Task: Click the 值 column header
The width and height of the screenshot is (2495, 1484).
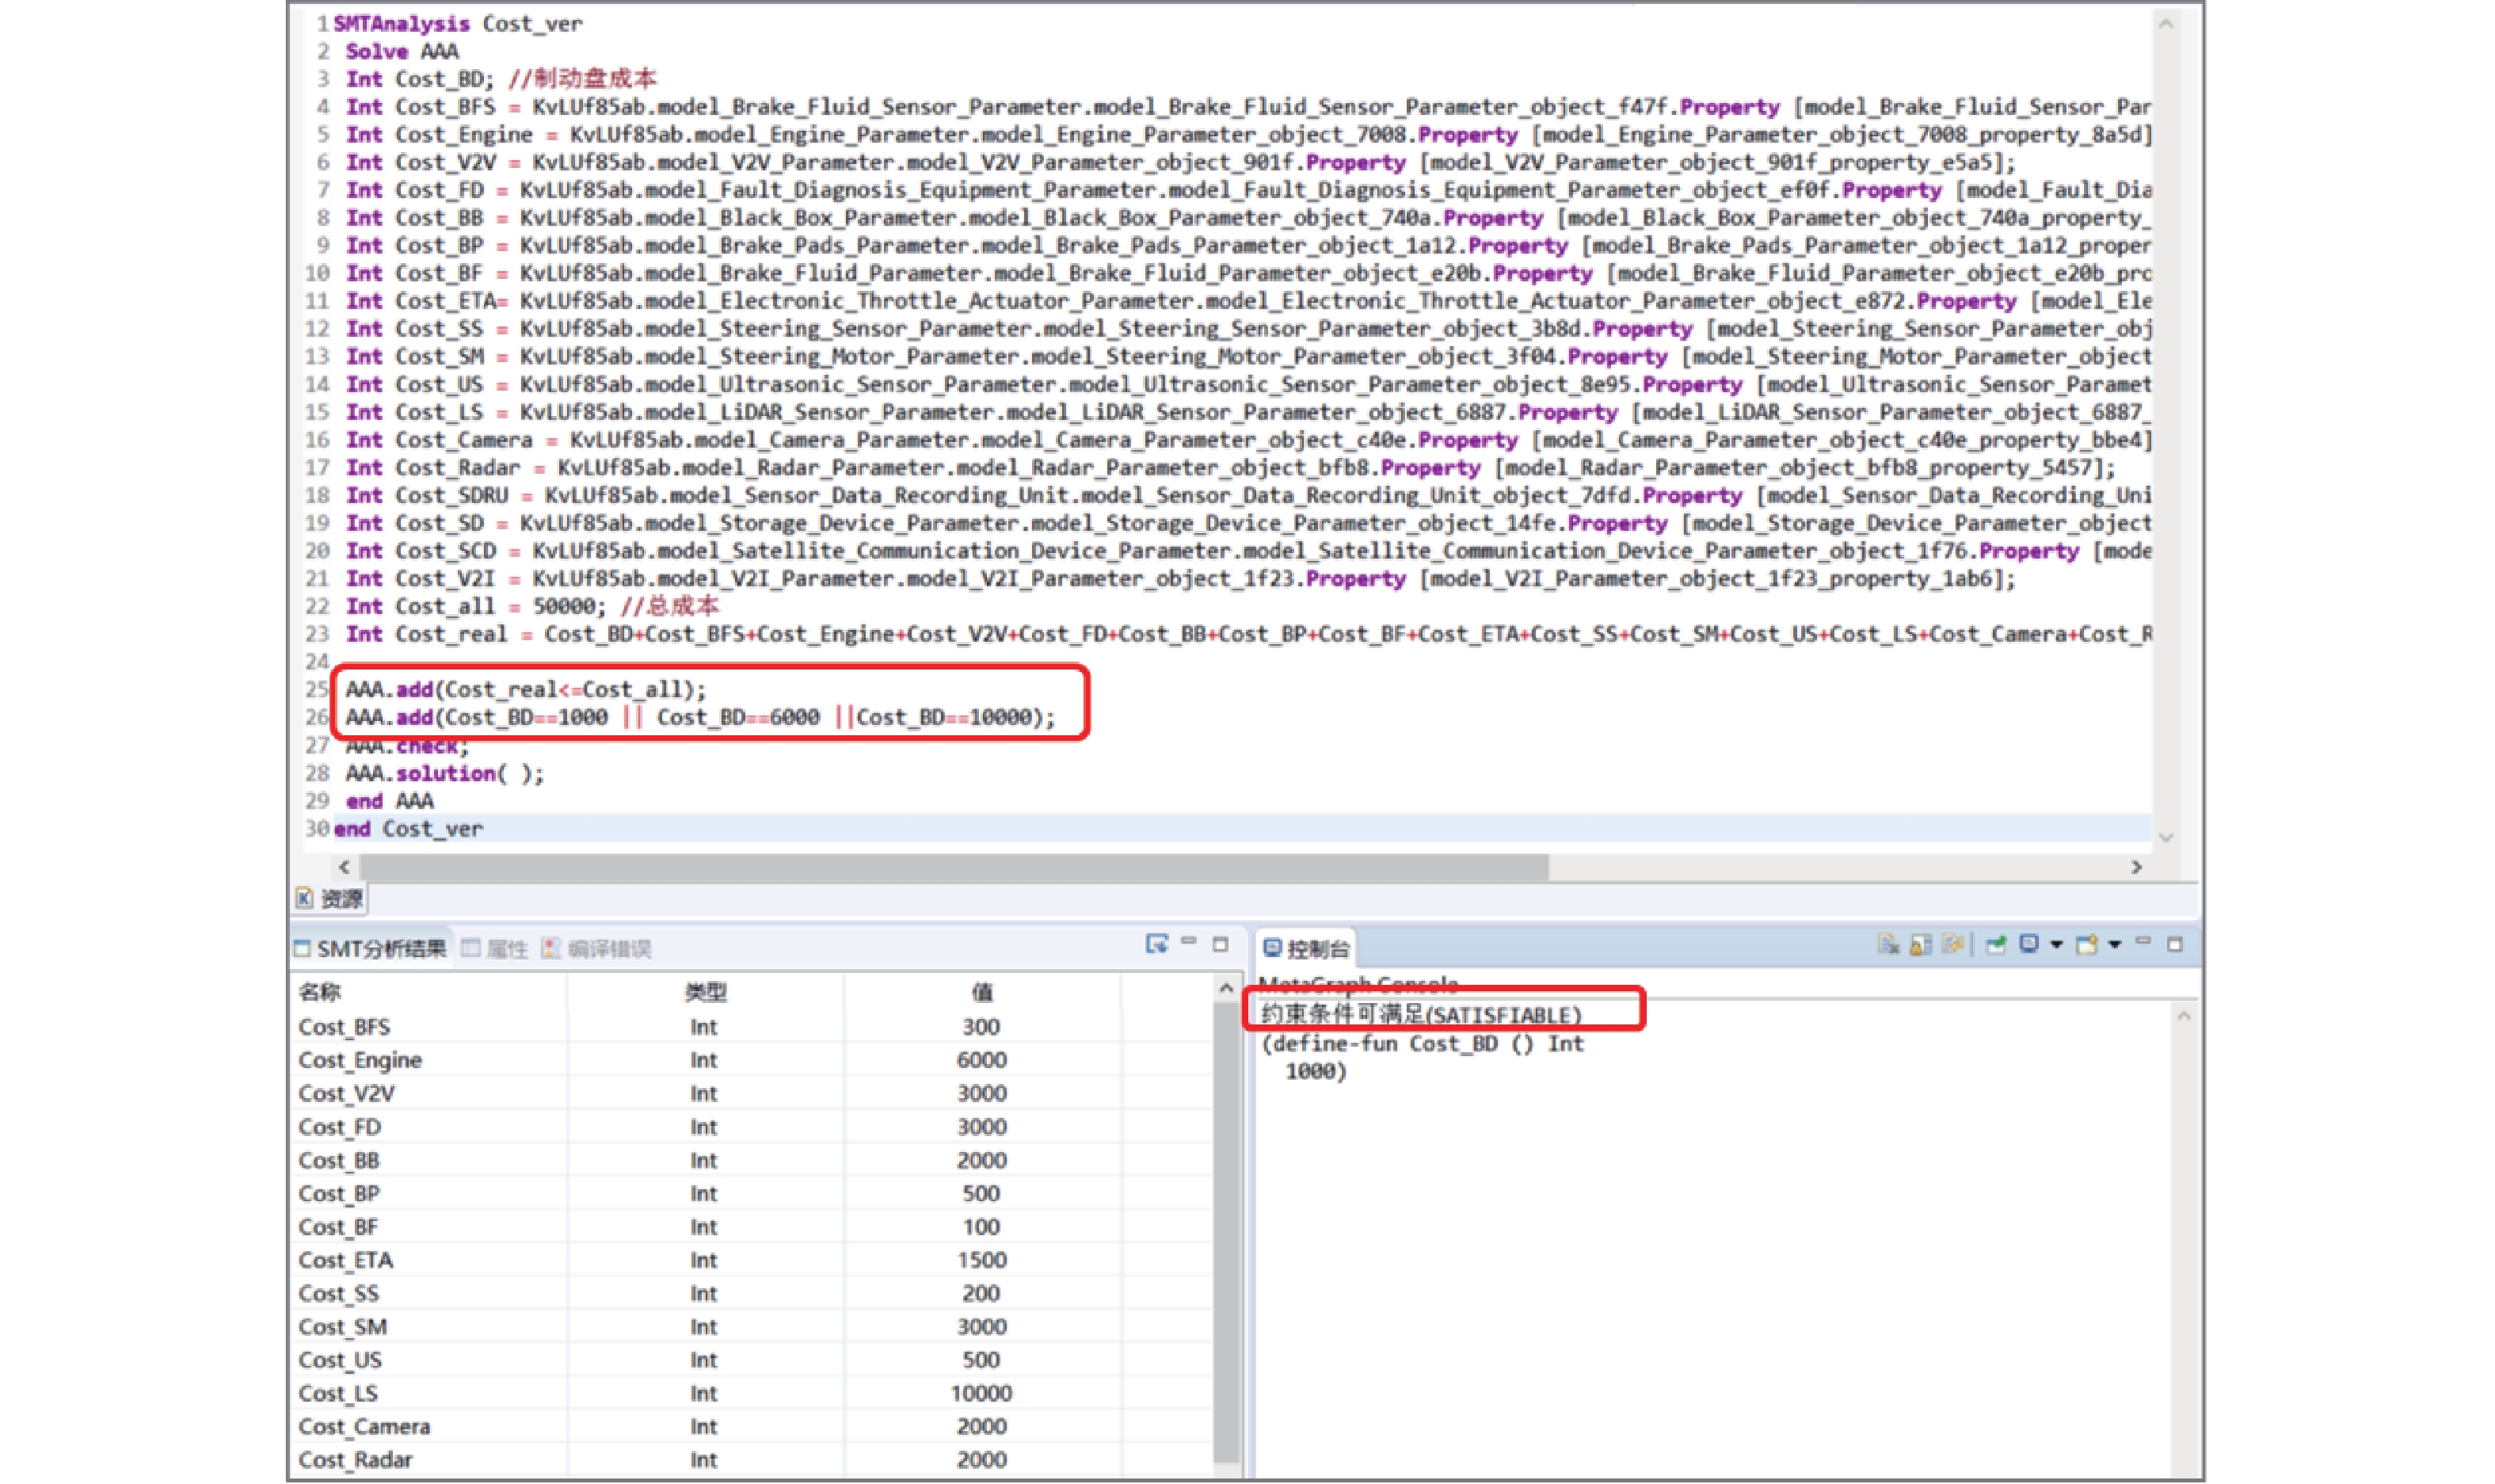Action: (983, 992)
